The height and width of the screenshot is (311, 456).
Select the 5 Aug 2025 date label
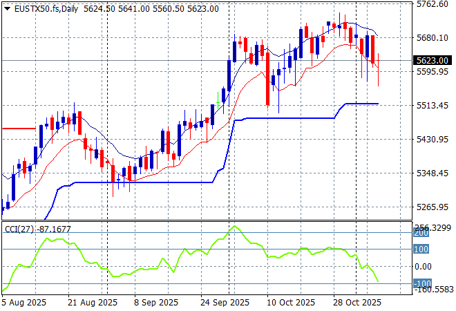pyautogui.click(x=25, y=302)
